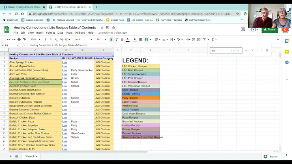Open more find options menu
Screen dimensions: 292x164
pyautogui.click(x=261, y=50)
